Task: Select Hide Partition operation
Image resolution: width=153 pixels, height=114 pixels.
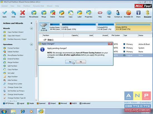Action: (13, 80)
